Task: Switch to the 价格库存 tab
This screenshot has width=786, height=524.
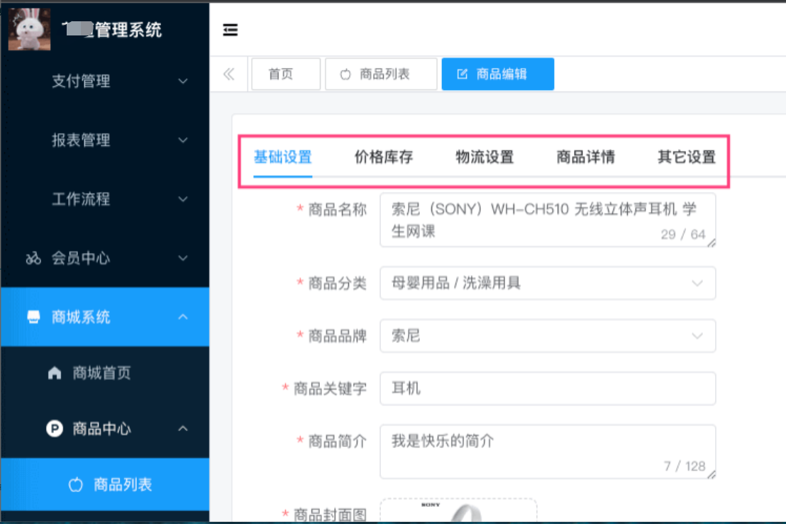Action: [384, 157]
